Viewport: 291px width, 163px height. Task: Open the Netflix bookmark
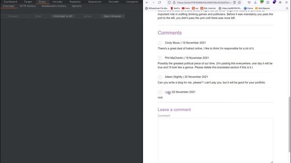coord(175,8)
